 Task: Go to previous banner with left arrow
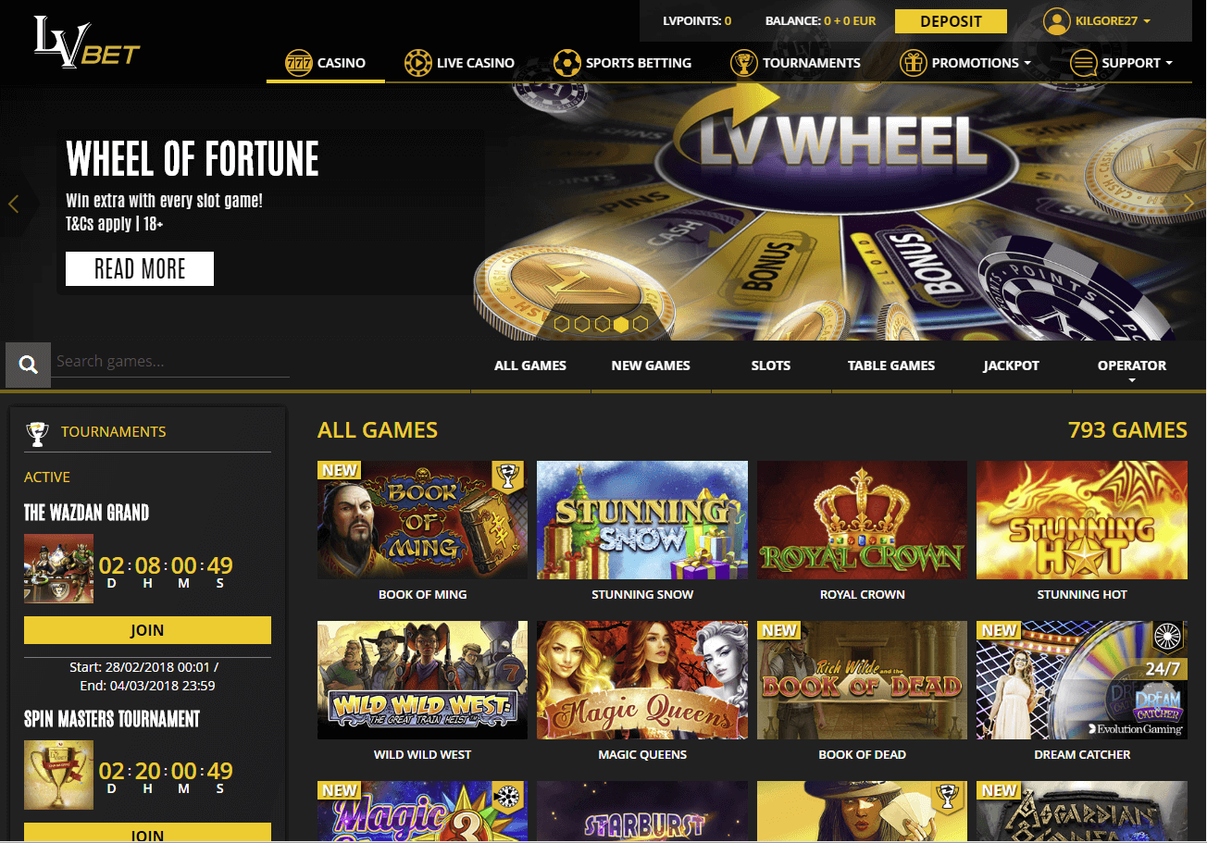pyautogui.click(x=13, y=204)
